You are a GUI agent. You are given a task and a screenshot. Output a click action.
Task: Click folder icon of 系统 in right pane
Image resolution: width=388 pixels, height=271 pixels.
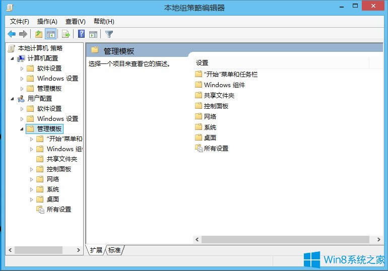coord(199,127)
